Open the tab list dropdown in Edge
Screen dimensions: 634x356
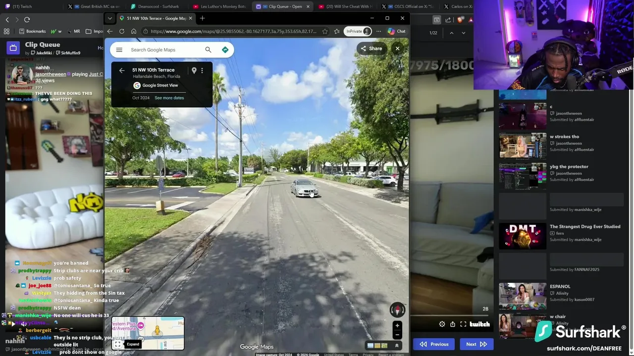click(110, 18)
